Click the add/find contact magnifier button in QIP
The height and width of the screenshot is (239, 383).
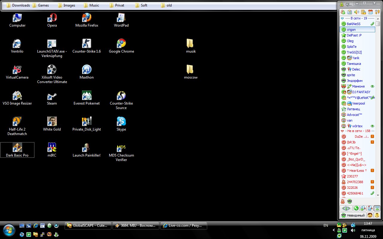[363, 208]
